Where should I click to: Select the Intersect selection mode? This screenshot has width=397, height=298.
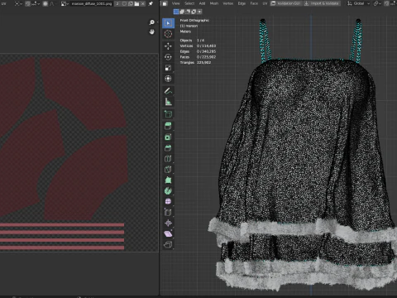[199, 12]
